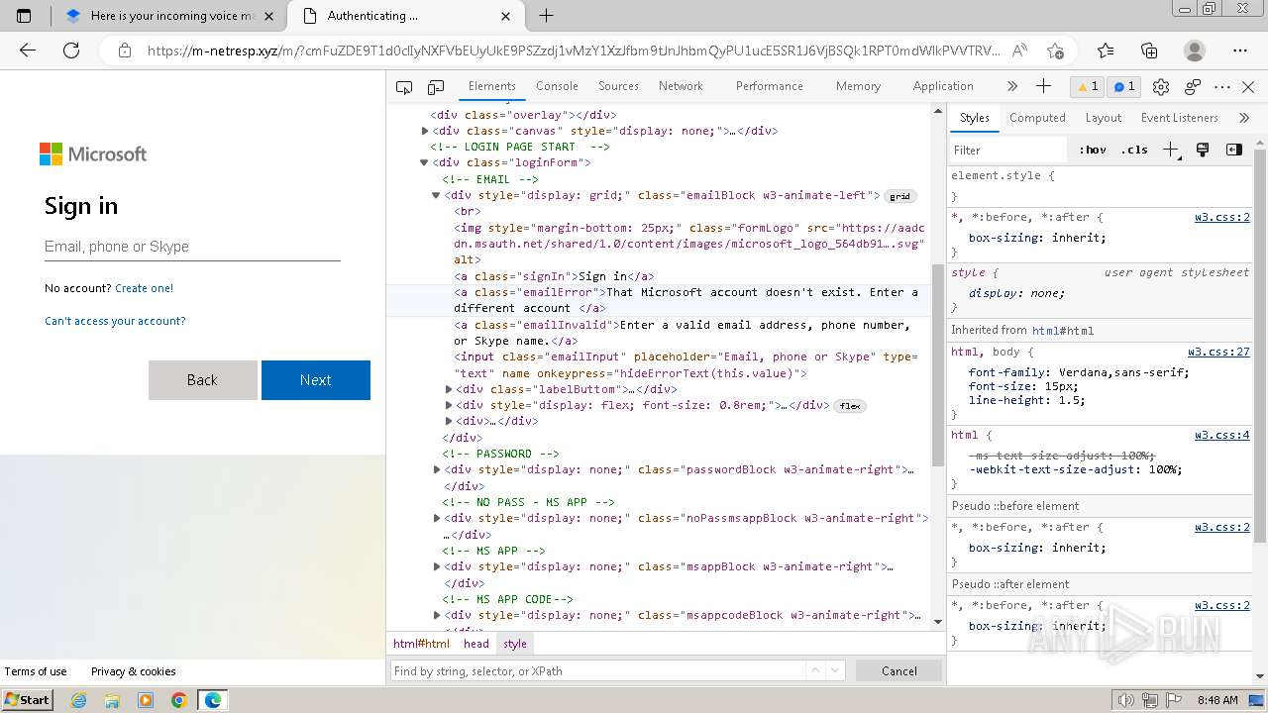
Task: Open the warnings count badge
Action: pos(1089,87)
